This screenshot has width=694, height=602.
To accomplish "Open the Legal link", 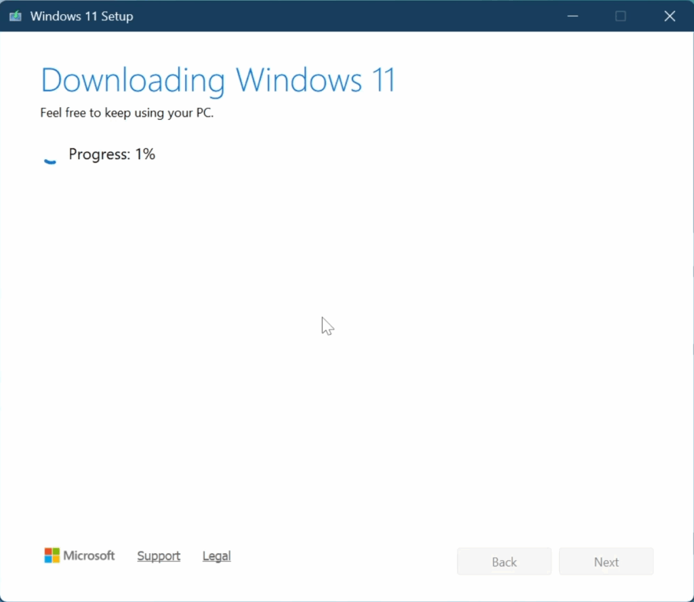I will click(x=216, y=556).
